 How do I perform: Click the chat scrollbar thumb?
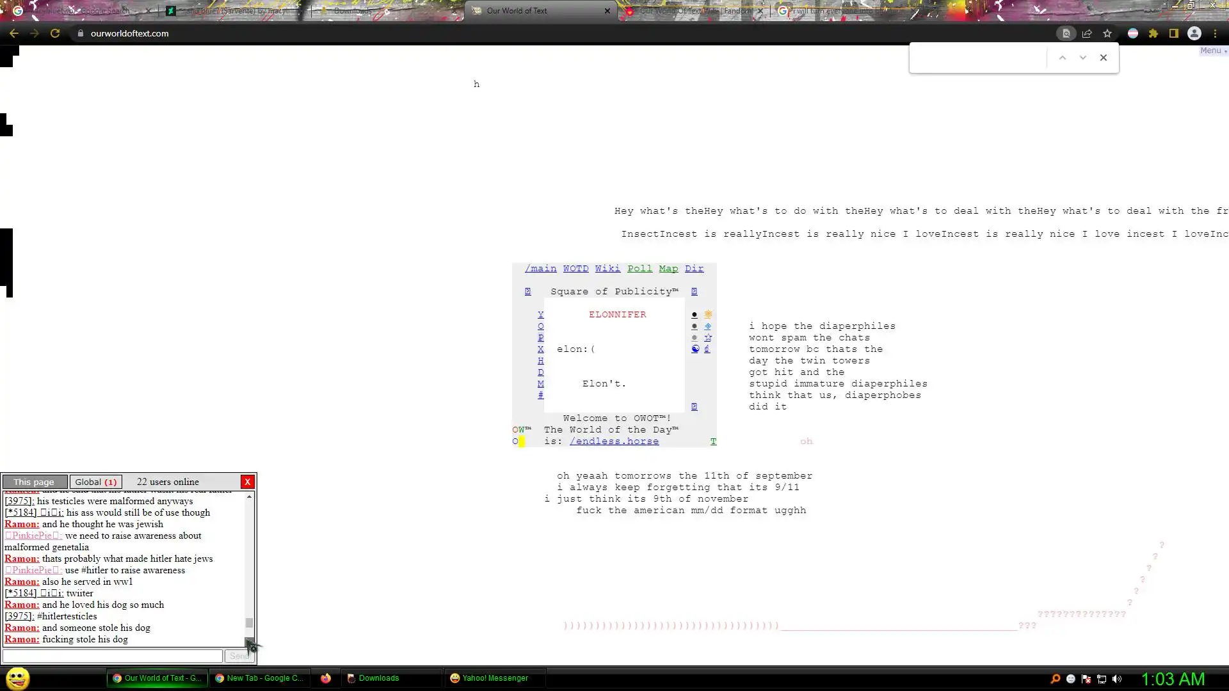tap(249, 623)
